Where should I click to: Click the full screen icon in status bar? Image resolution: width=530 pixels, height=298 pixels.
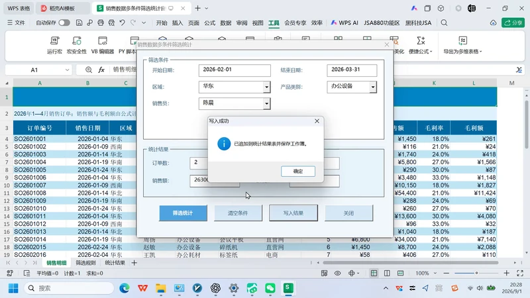pyautogui.click(x=520, y=273)
